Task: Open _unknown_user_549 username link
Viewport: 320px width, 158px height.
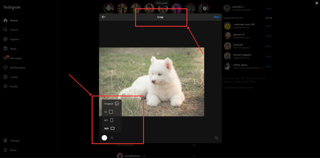Action: 244,24
